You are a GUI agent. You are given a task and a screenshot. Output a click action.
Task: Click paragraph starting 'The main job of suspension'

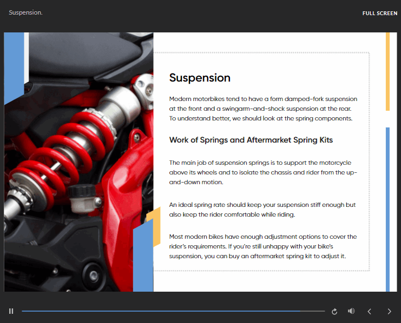tap(263, 172)
